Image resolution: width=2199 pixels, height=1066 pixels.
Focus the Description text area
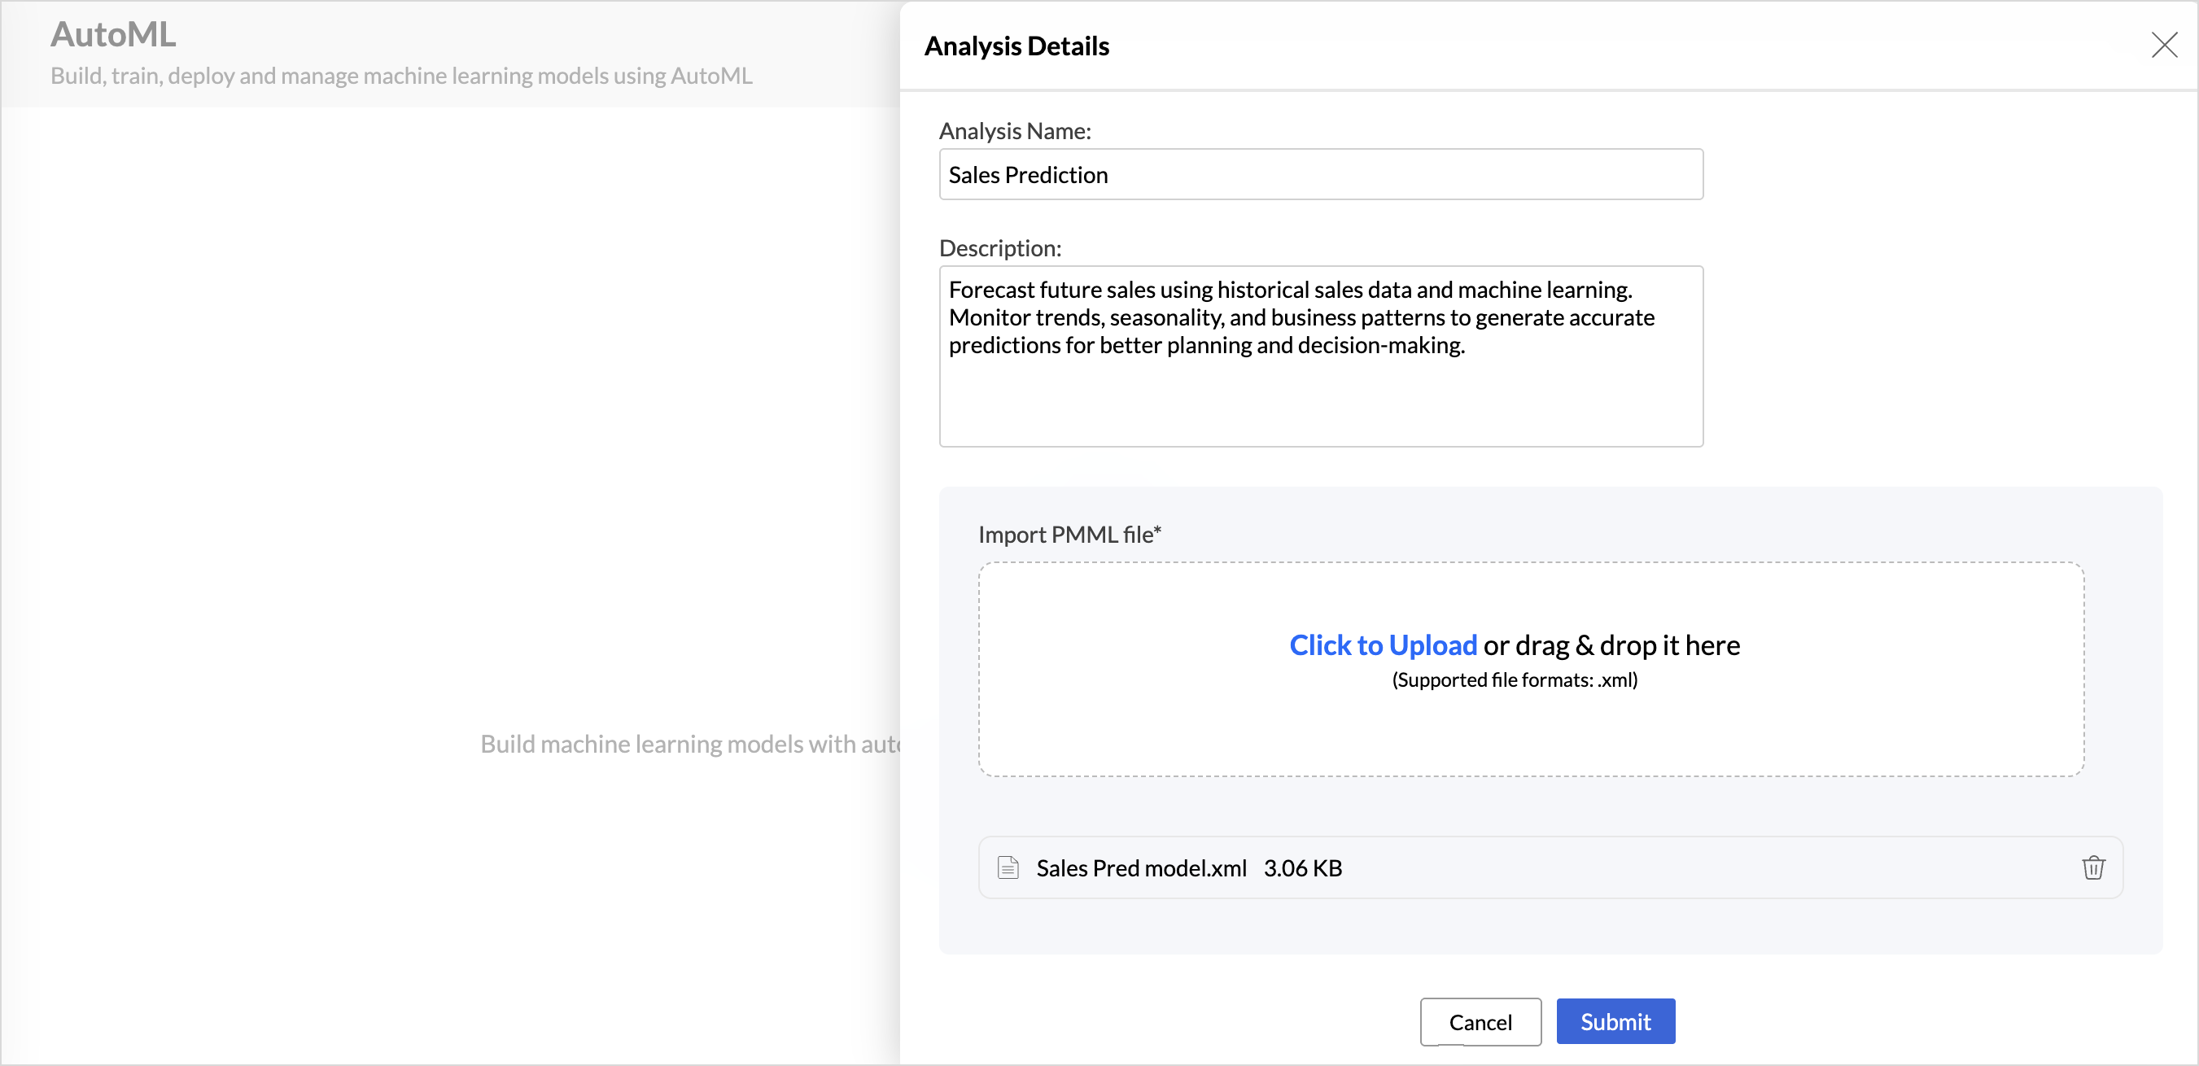click(1320, 356)
